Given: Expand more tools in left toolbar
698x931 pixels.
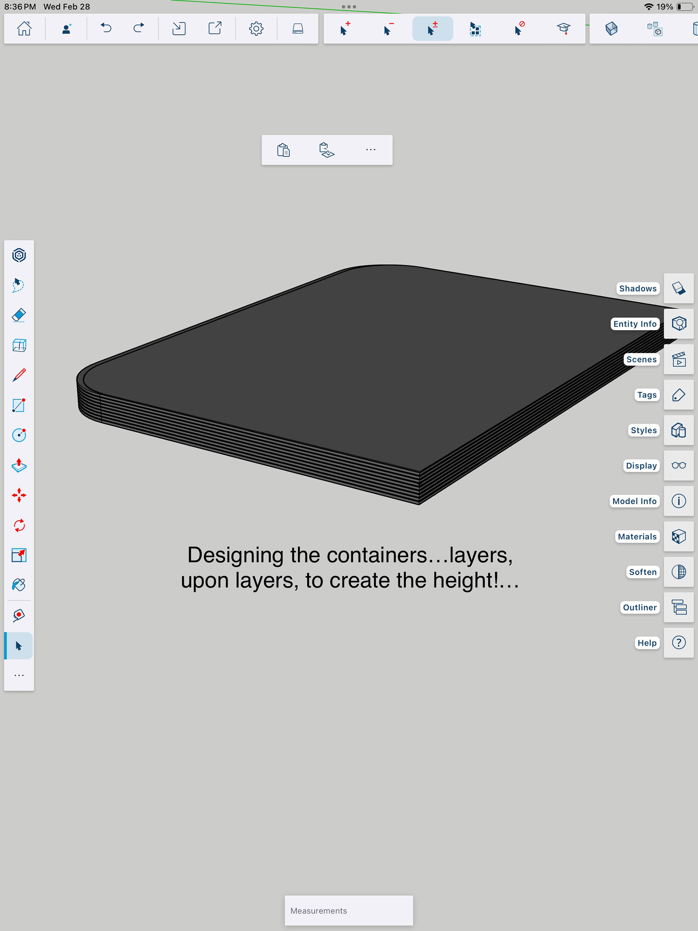Looking at the screenshot, I should coord(19,675).
